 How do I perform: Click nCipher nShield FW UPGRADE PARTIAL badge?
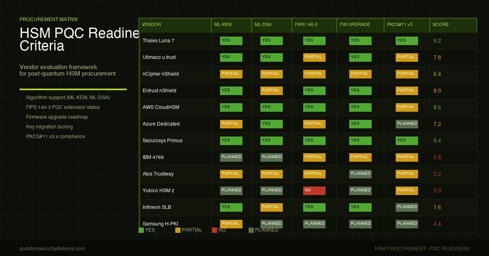(x=360, y=74)
